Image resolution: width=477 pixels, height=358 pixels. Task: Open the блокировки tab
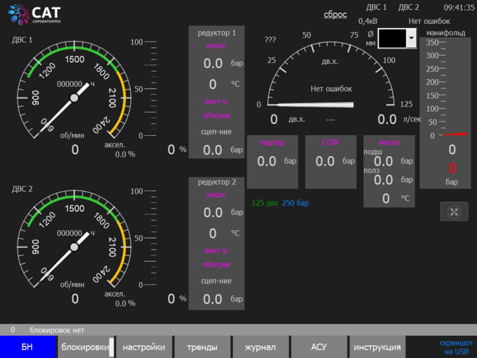pyautogui.click(x=86, y=347)
